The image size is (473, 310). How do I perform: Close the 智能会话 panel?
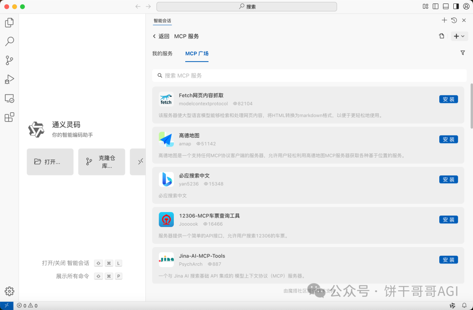point(464,20)
